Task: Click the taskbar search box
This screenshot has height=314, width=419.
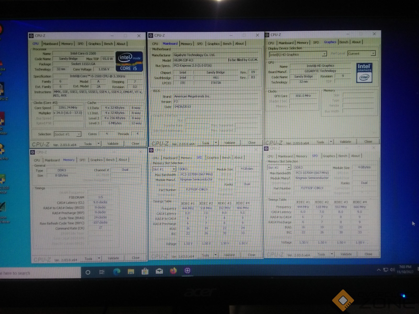Action: tap(41, 273)
